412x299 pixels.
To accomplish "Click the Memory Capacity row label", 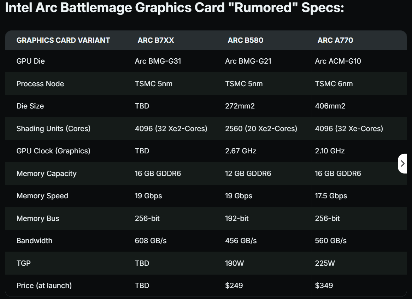I will pyautogui.click(x=46, y=174).
